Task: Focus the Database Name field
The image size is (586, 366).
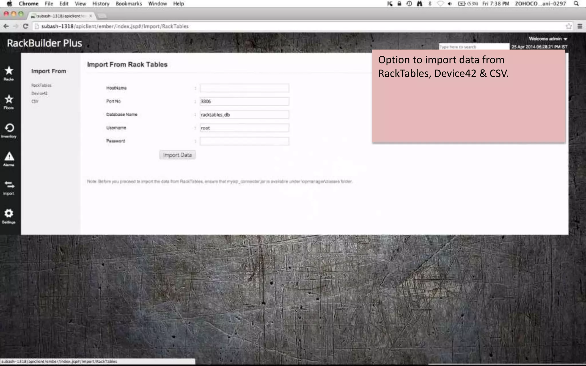Action: (x=244, y=115)
